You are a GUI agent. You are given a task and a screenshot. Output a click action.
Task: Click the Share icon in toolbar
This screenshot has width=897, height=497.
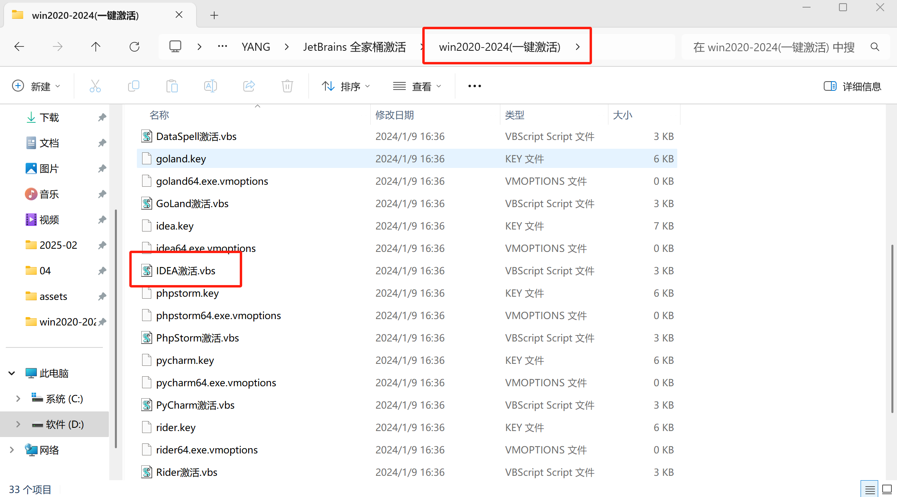point(249,86)
